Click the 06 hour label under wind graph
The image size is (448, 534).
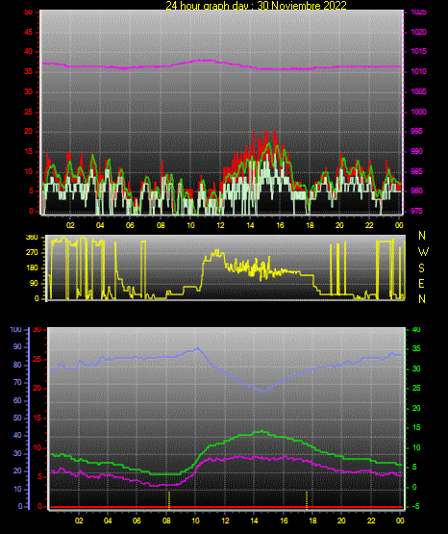[x=130, y=225]
